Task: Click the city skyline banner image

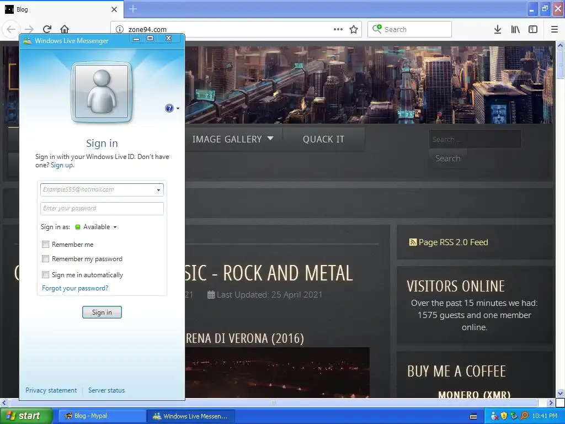Action: (369, 84)
